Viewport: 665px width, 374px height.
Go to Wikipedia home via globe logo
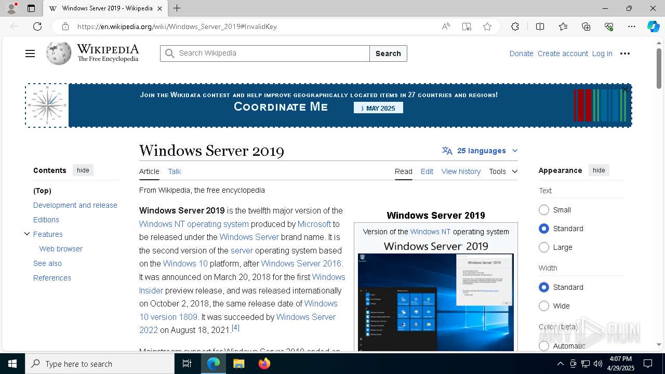(x=58, y=53)
